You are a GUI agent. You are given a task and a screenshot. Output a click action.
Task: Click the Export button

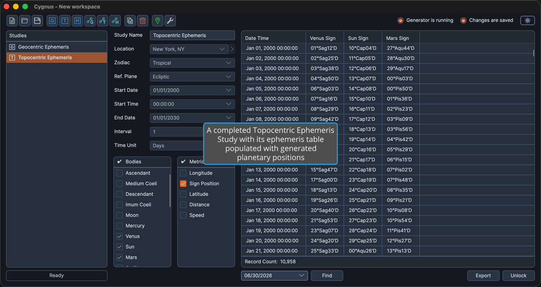coord(483,276)
